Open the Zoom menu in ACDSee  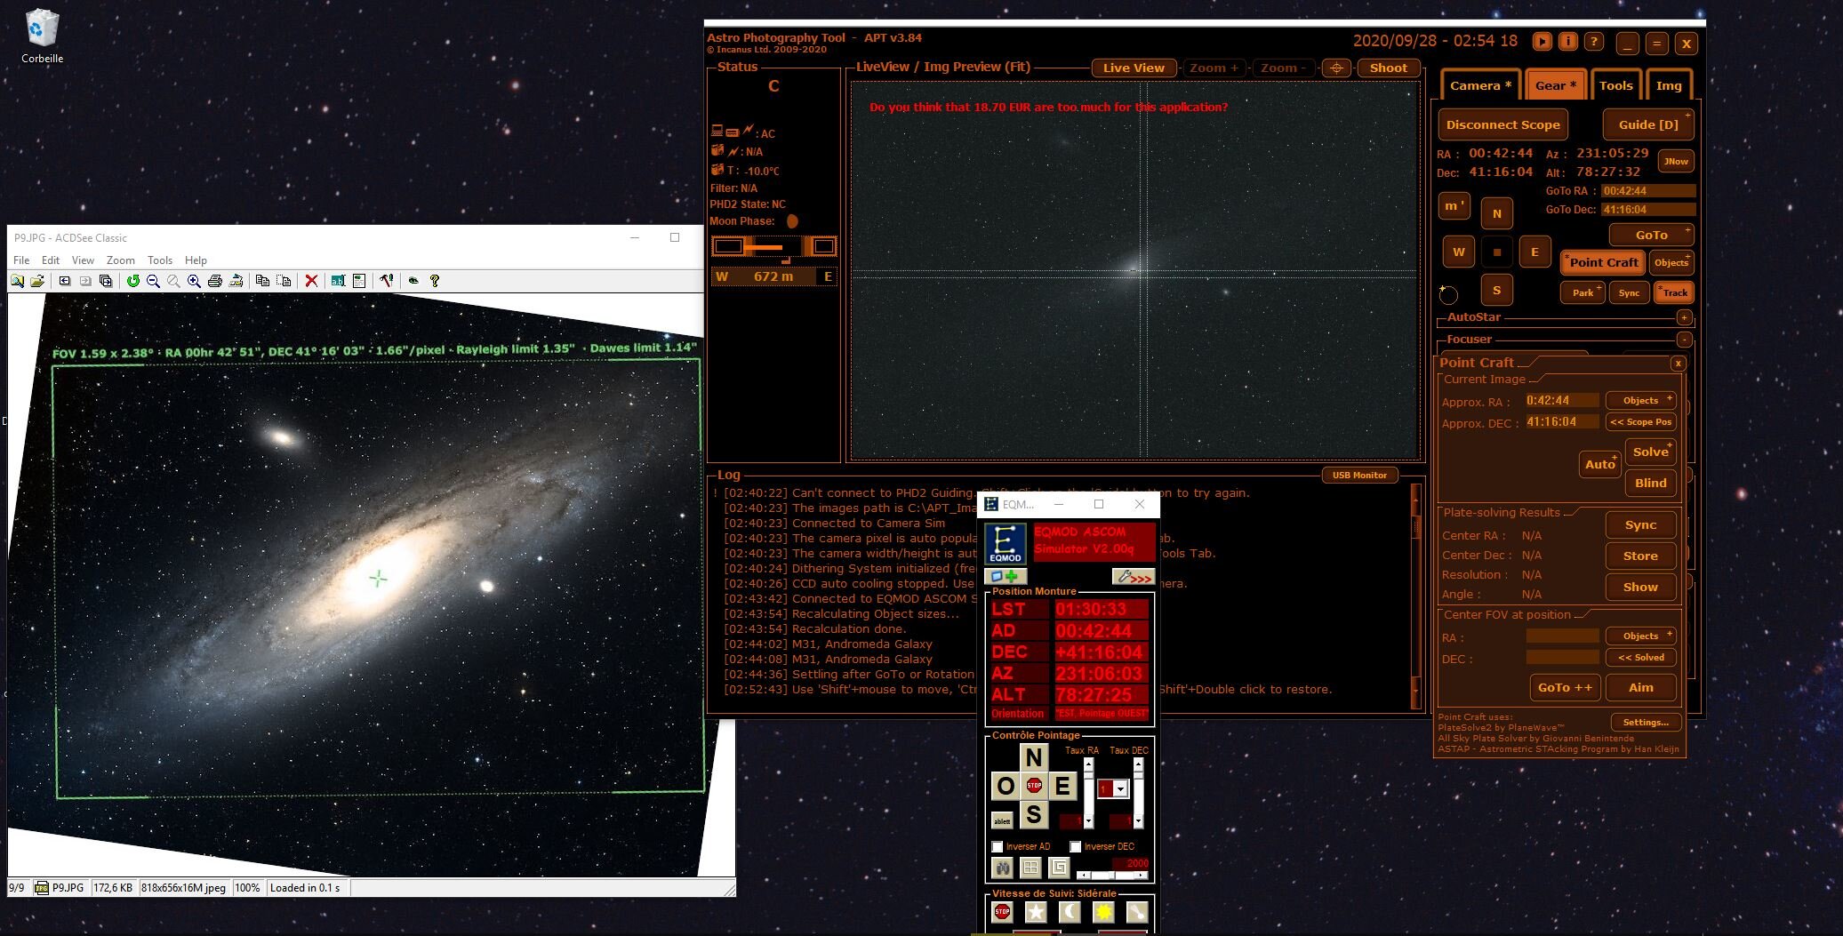121,260
